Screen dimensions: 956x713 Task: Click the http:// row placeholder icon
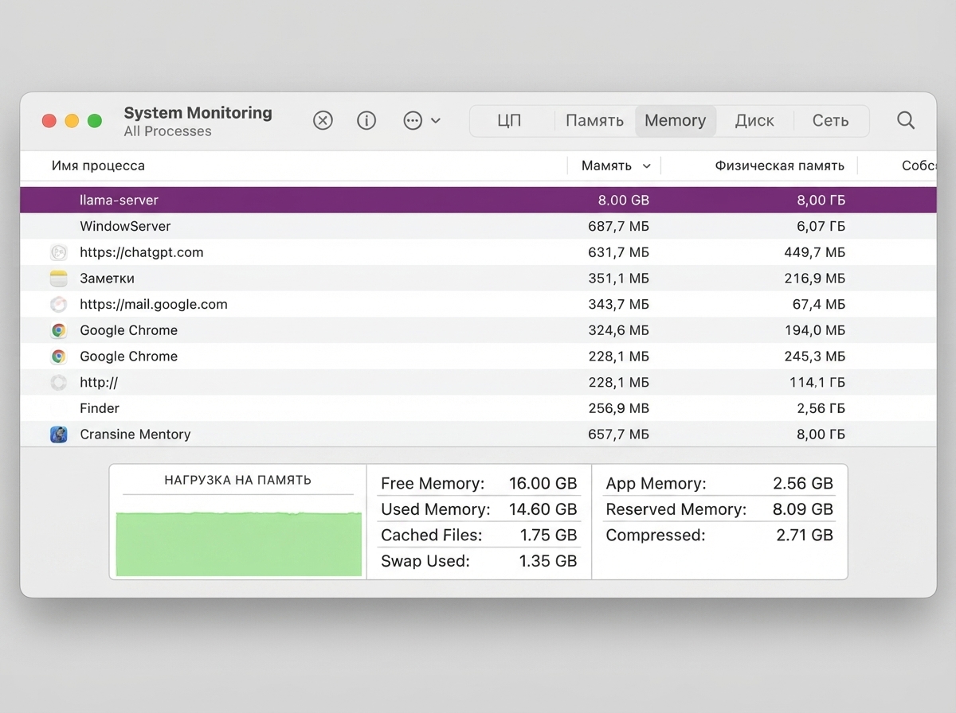(58, 382)
